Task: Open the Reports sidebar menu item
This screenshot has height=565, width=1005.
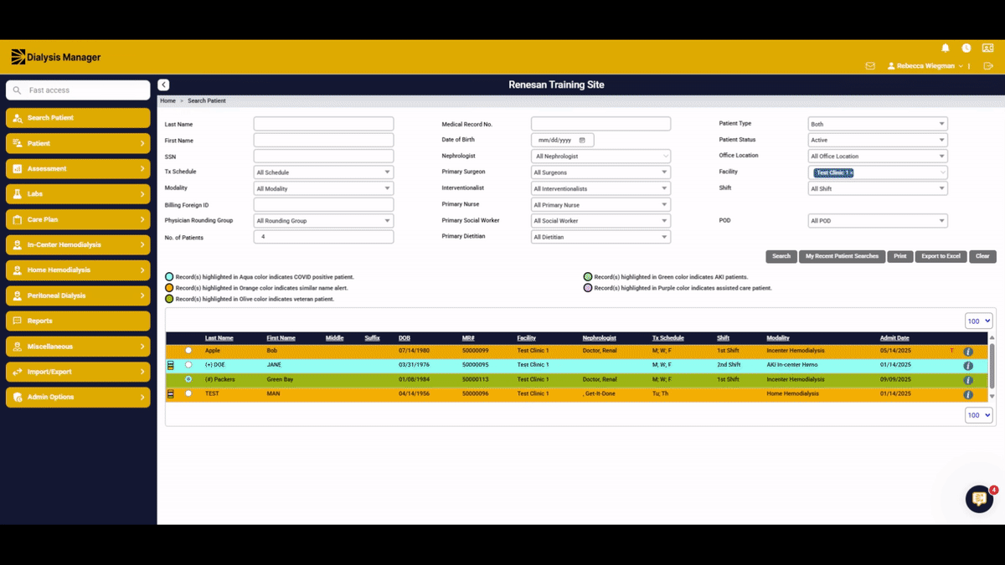Action: [x=78, y=321]
